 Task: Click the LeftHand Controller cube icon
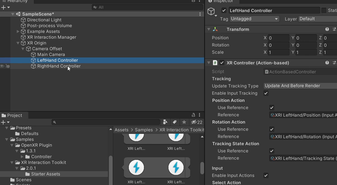click(x=34, y=61)
